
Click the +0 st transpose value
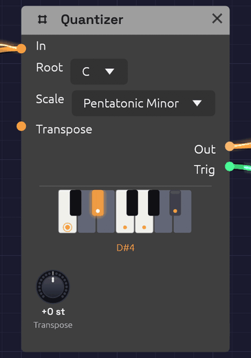tap(53, 312)
